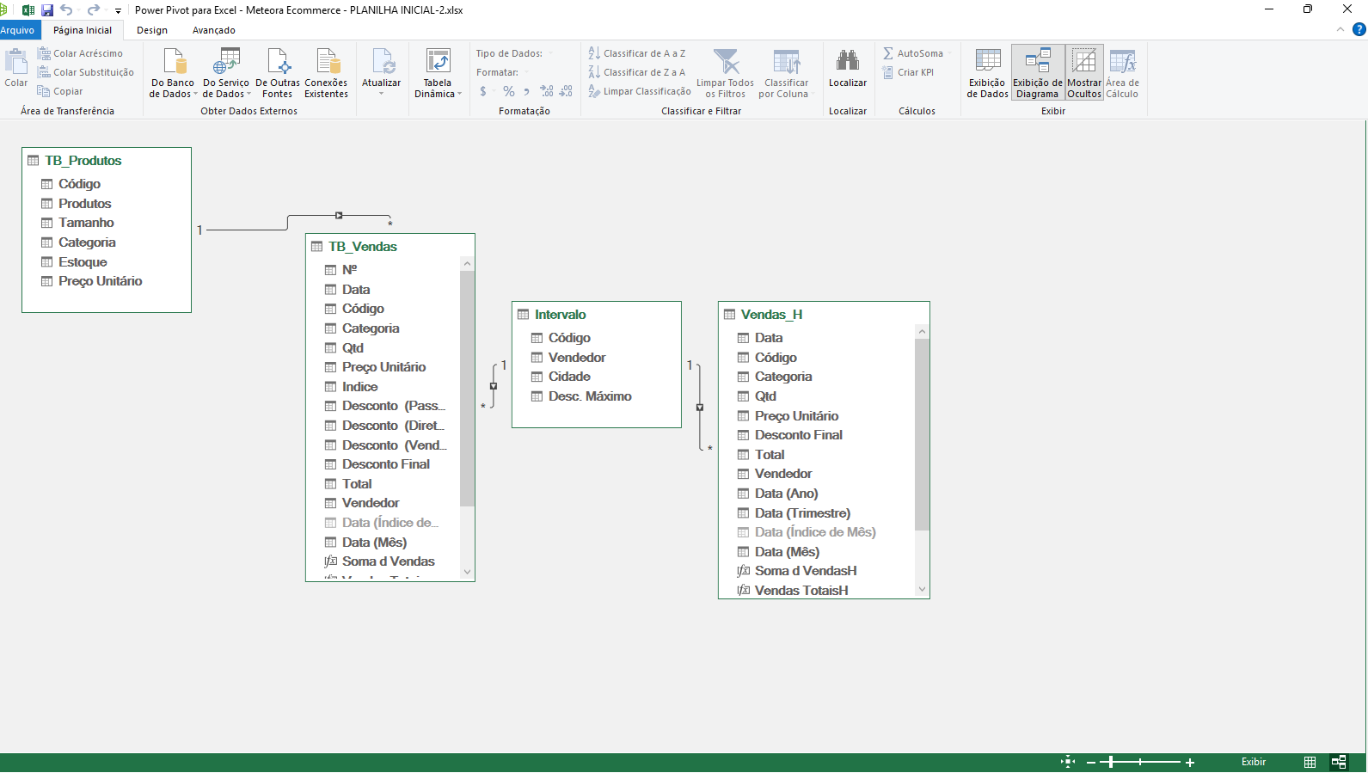
Task: Open Formatar dropdown
Action: point(502,72)
